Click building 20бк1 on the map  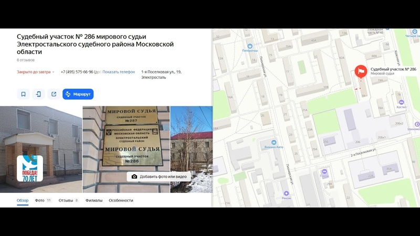[382, 137]
